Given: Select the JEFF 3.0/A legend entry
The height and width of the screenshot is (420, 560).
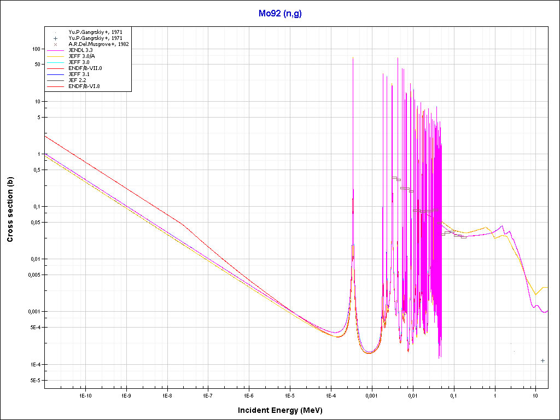Looking at the screenshot, I should (81, 56).
